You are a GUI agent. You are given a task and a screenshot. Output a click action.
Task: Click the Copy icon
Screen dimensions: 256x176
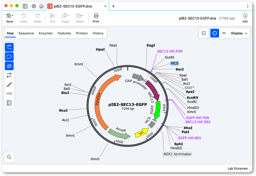click(64, 16)
